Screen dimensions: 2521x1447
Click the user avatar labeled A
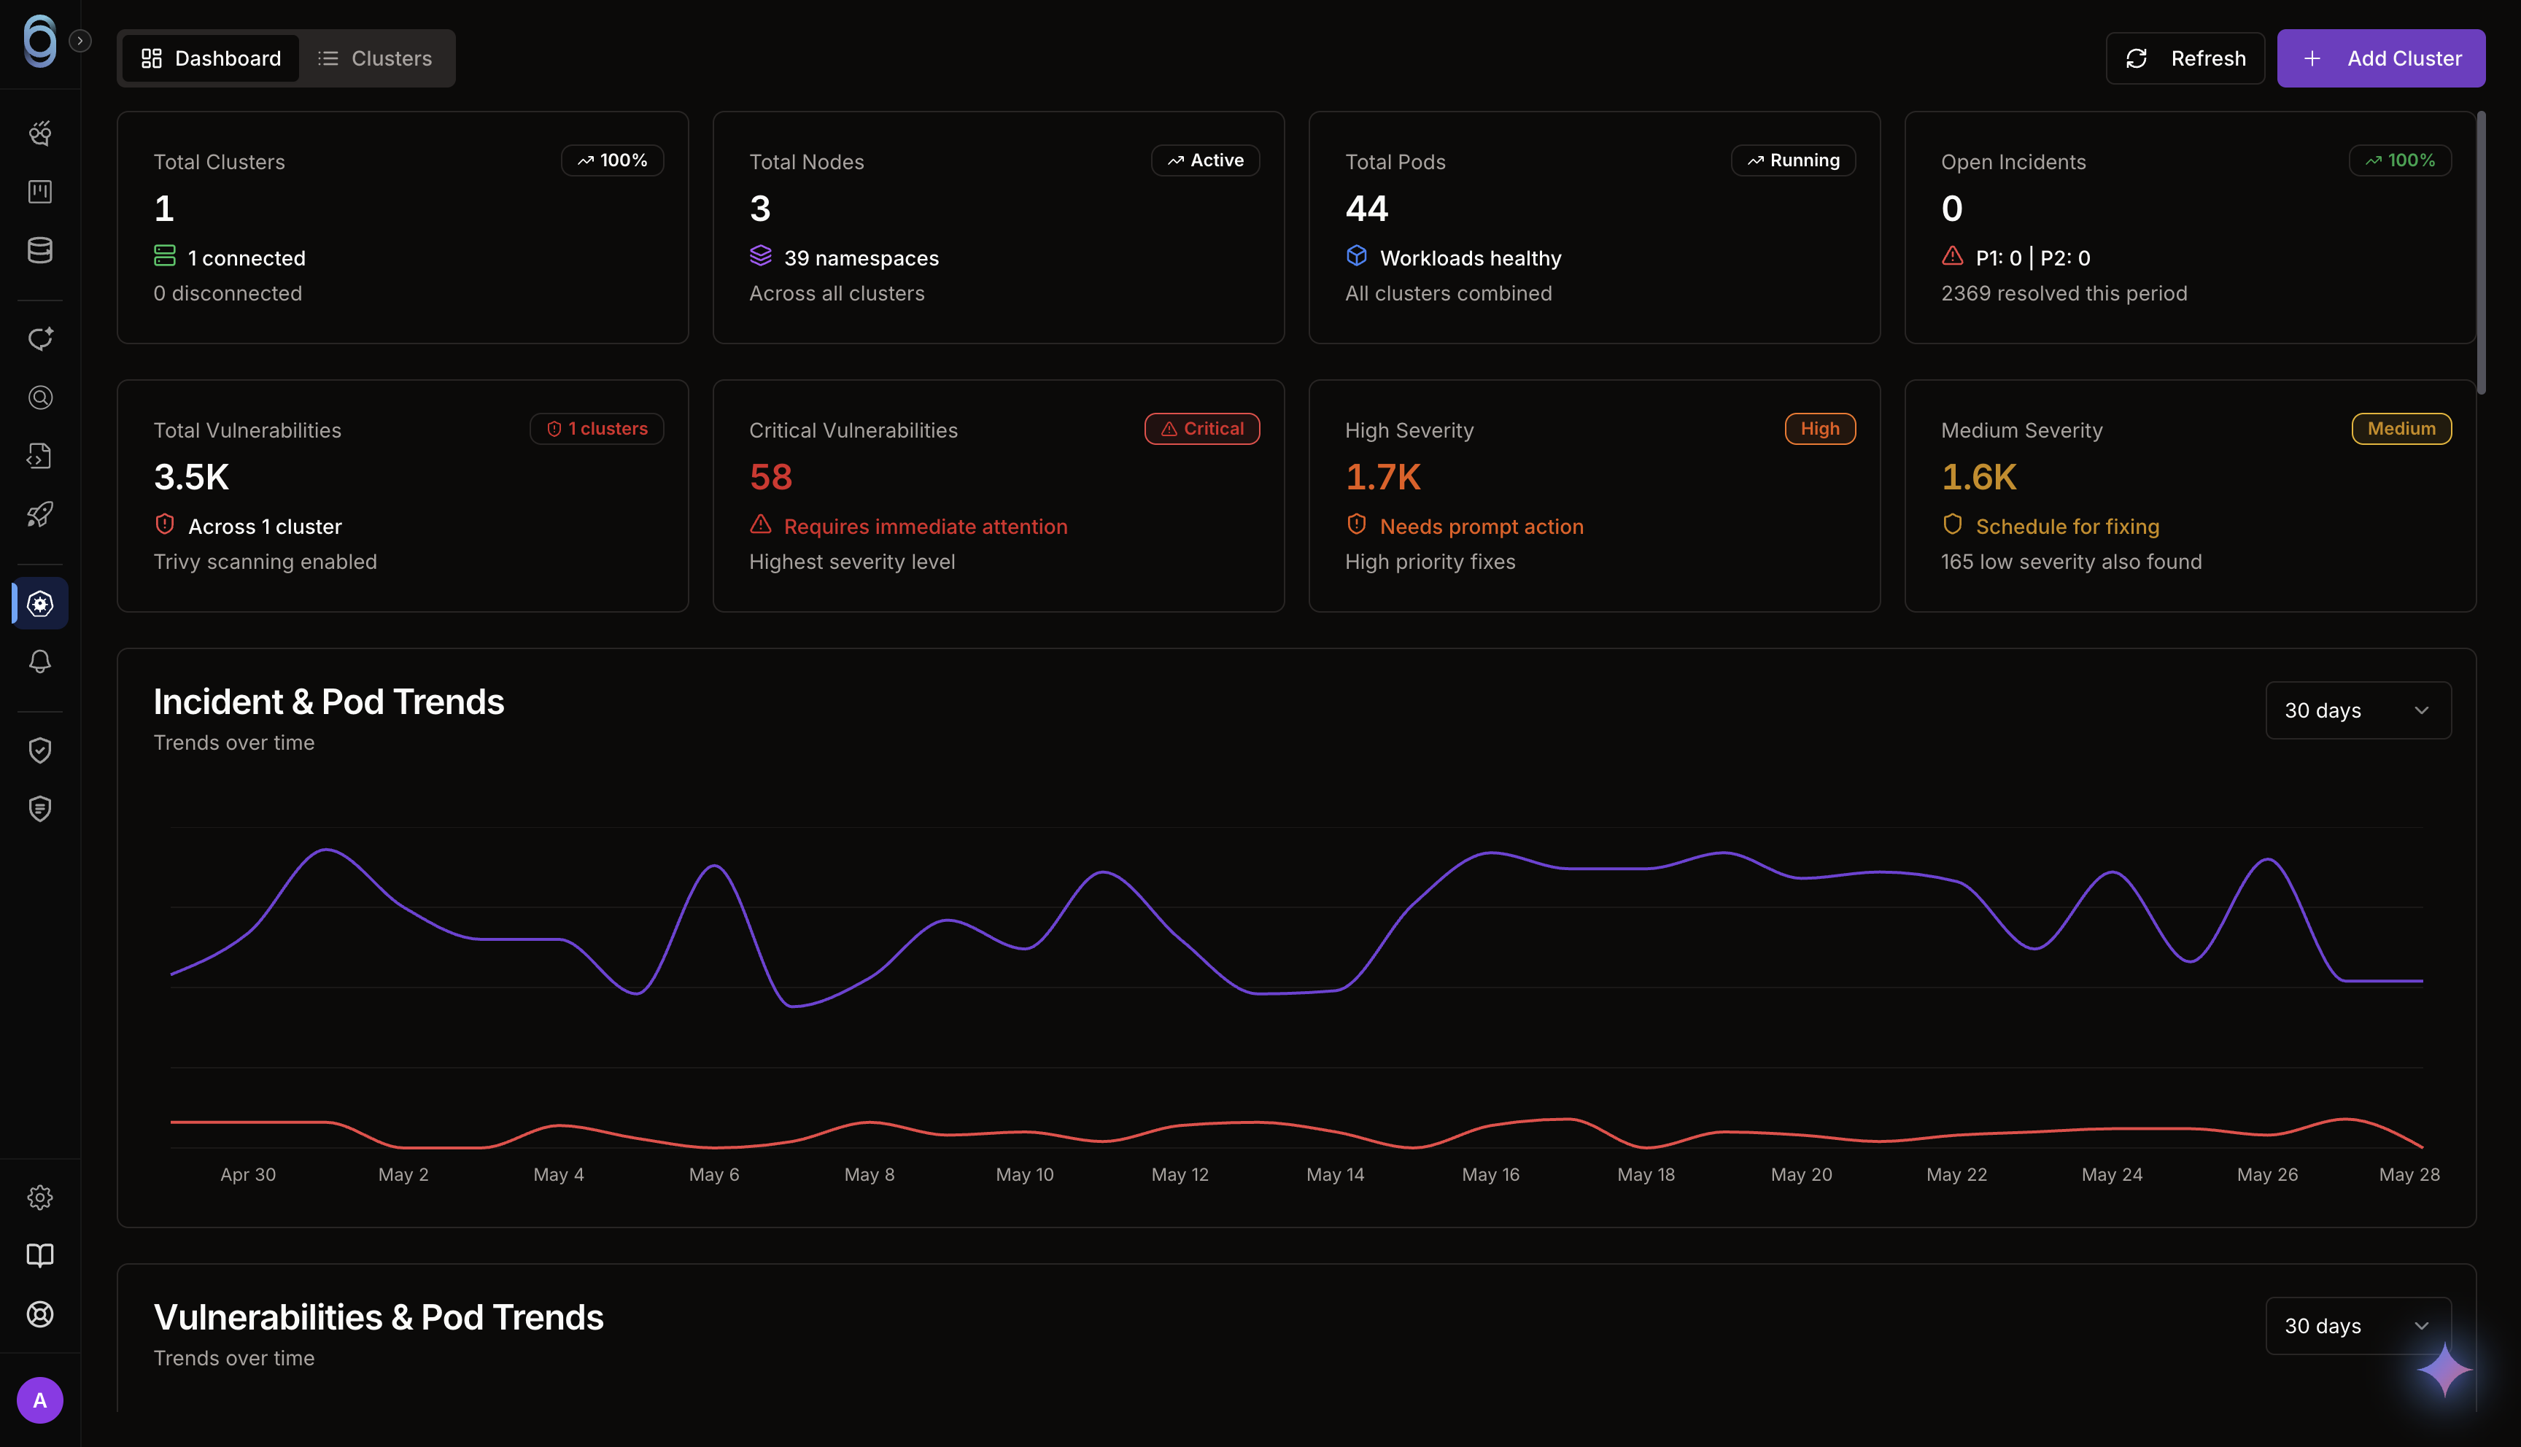point(39,1400)
